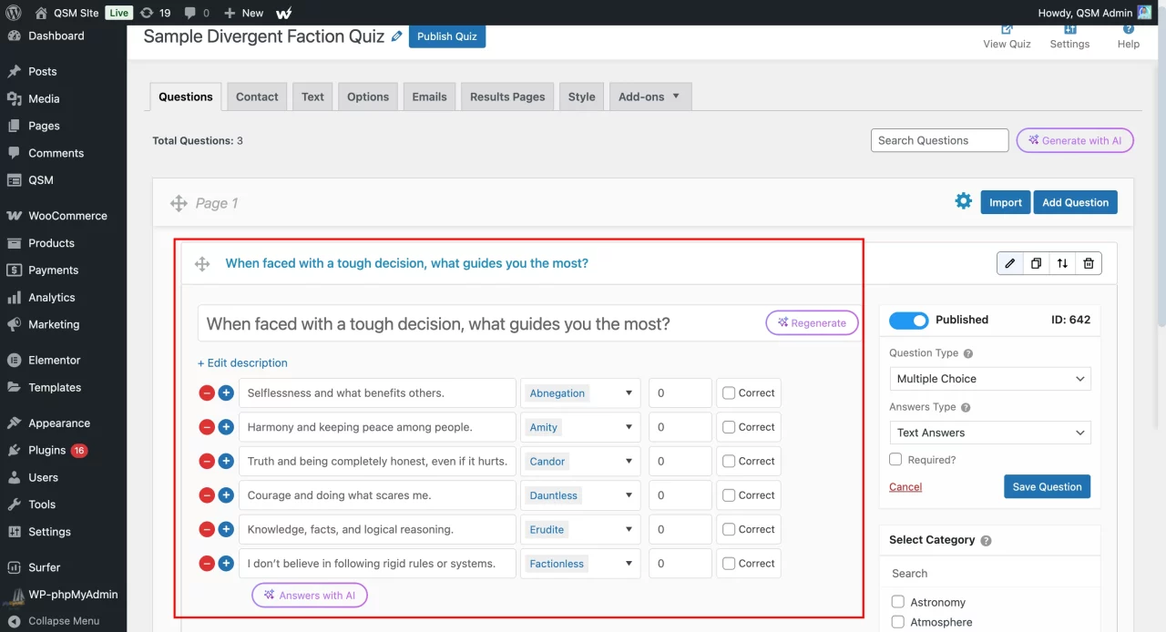Viewport: 1166px width, 632px height.
Task: Delete the question with trash icon
Action: click(x=1089, y=263)
